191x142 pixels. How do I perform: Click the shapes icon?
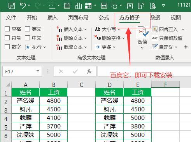(x=114, y=5)
